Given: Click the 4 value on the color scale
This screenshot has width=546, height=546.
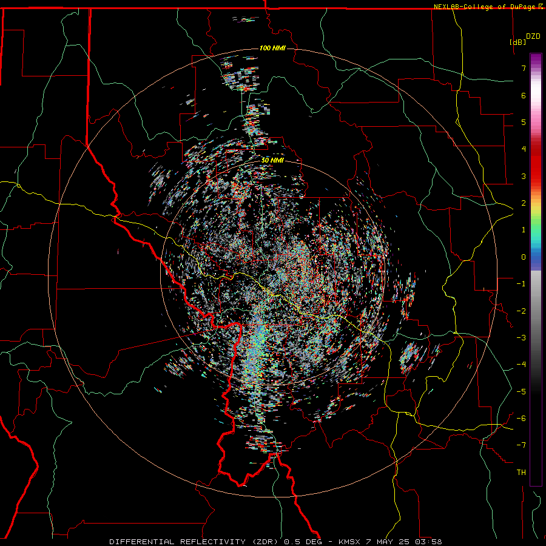Looking at the screenshot, I should coord(524,149).
